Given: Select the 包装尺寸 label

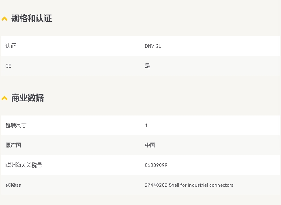Looking at the screenshot, I should tap(16, 126).
